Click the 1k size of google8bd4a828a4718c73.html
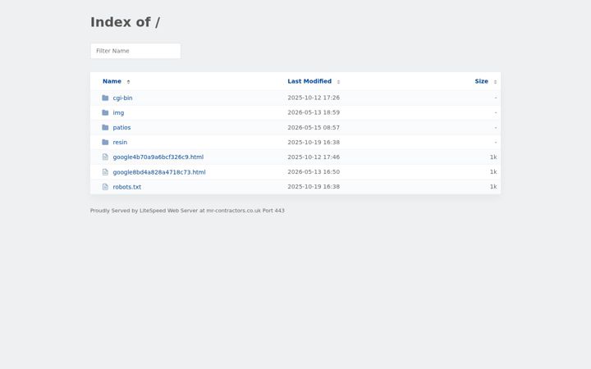The image size is (591, 369). 493,171
